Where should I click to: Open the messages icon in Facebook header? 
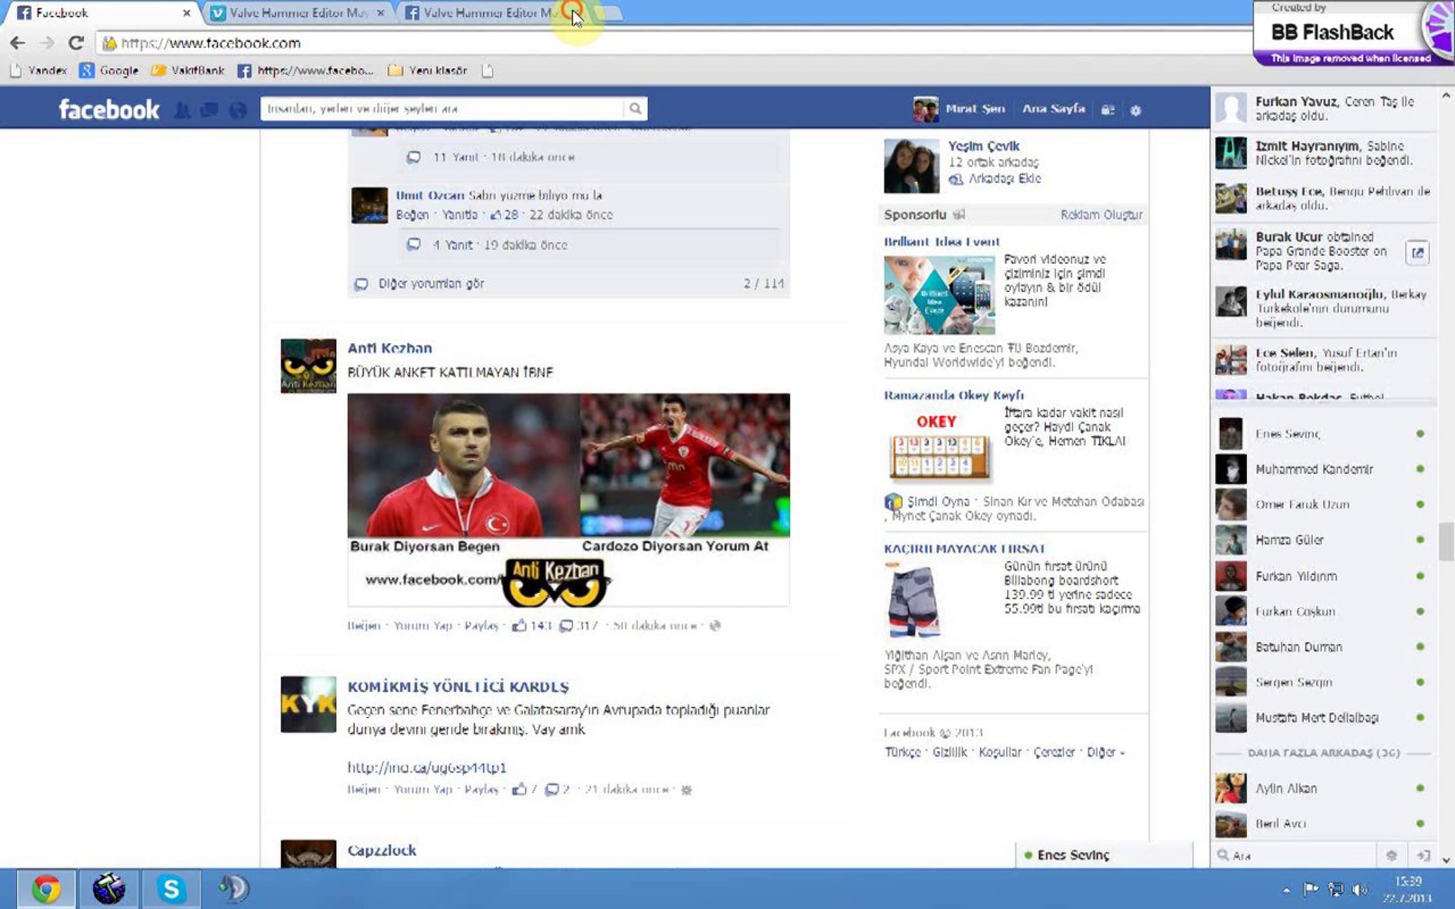(210, 110)
